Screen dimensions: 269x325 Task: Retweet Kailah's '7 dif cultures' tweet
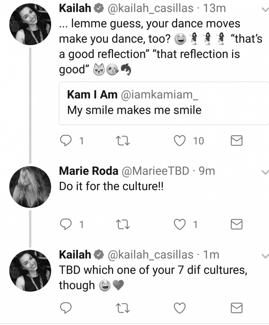pyautogui.click(x=123, y=308)
